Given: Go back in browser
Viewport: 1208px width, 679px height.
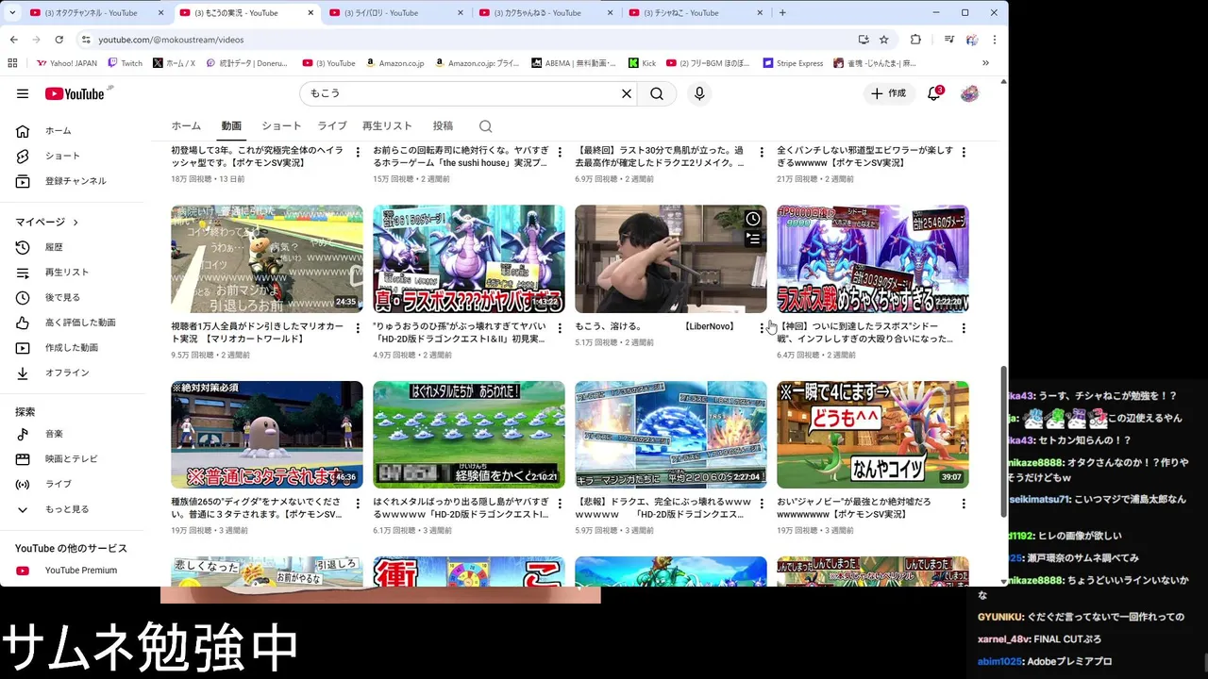Looking at the screenshot, I should point(13,40).
